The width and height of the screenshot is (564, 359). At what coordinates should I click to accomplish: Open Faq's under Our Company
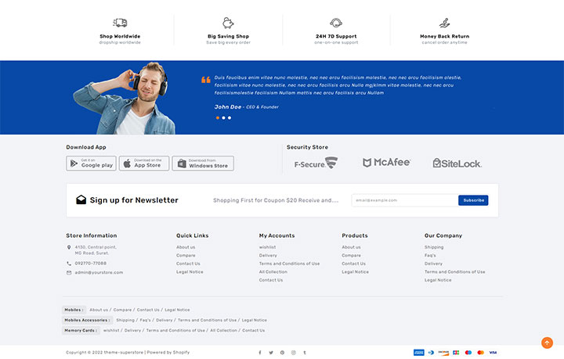[430, 256]
